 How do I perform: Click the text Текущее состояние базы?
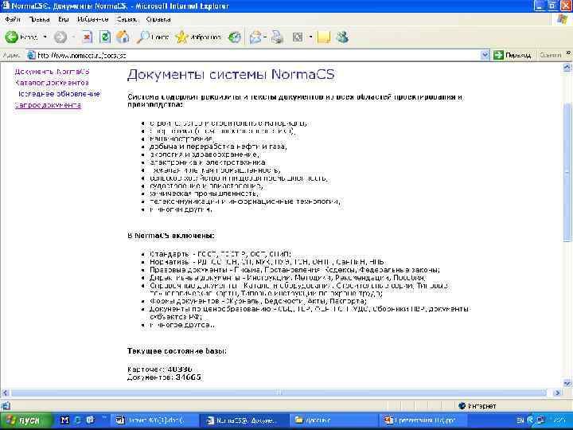click(x=177, y=351)
